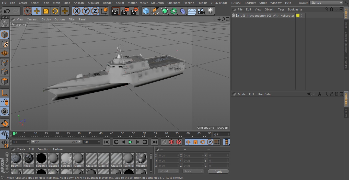Open the Mesh menu

point(56,3)
